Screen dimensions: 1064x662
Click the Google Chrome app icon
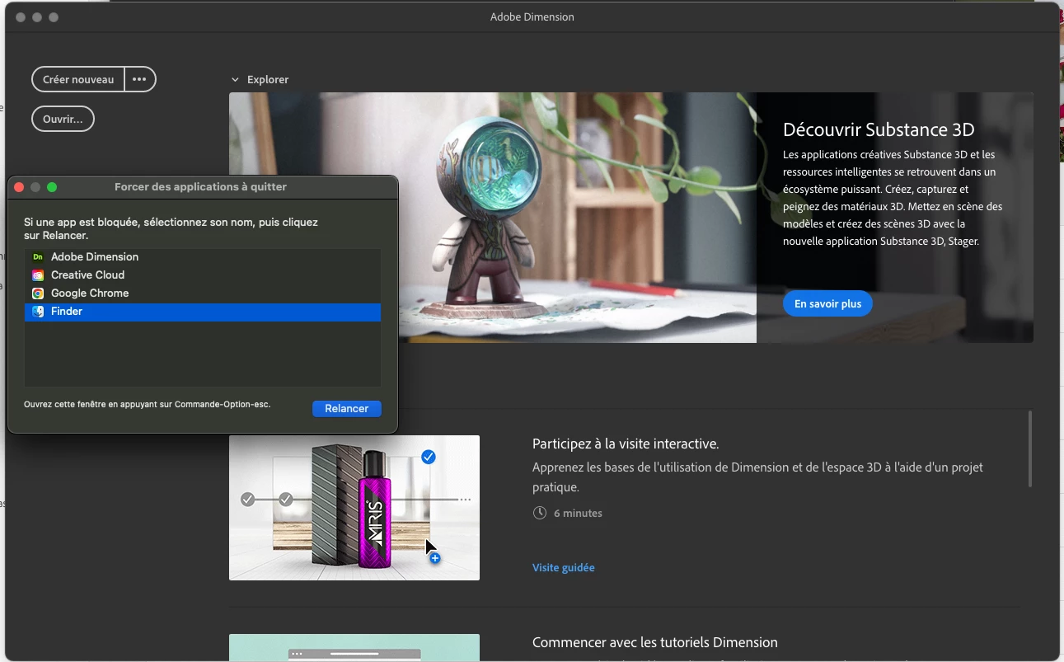(x=38, y=293)
